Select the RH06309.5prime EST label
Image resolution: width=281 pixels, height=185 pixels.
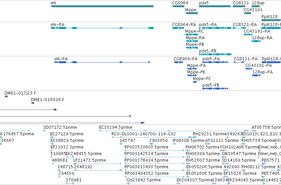pos(203,154)
